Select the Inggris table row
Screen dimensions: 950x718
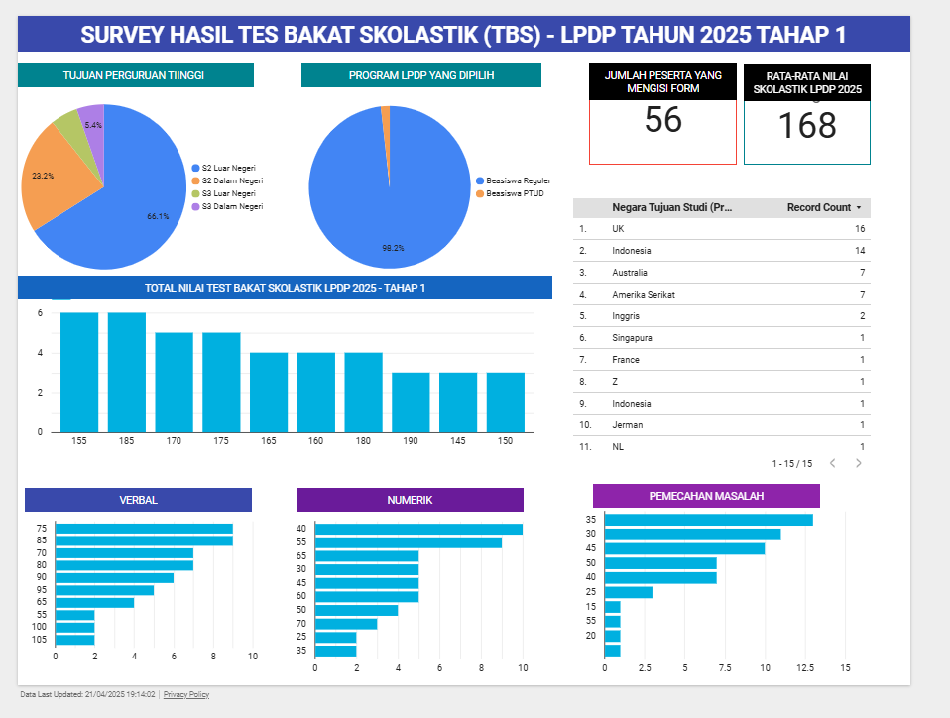click(x=722, y=316)
